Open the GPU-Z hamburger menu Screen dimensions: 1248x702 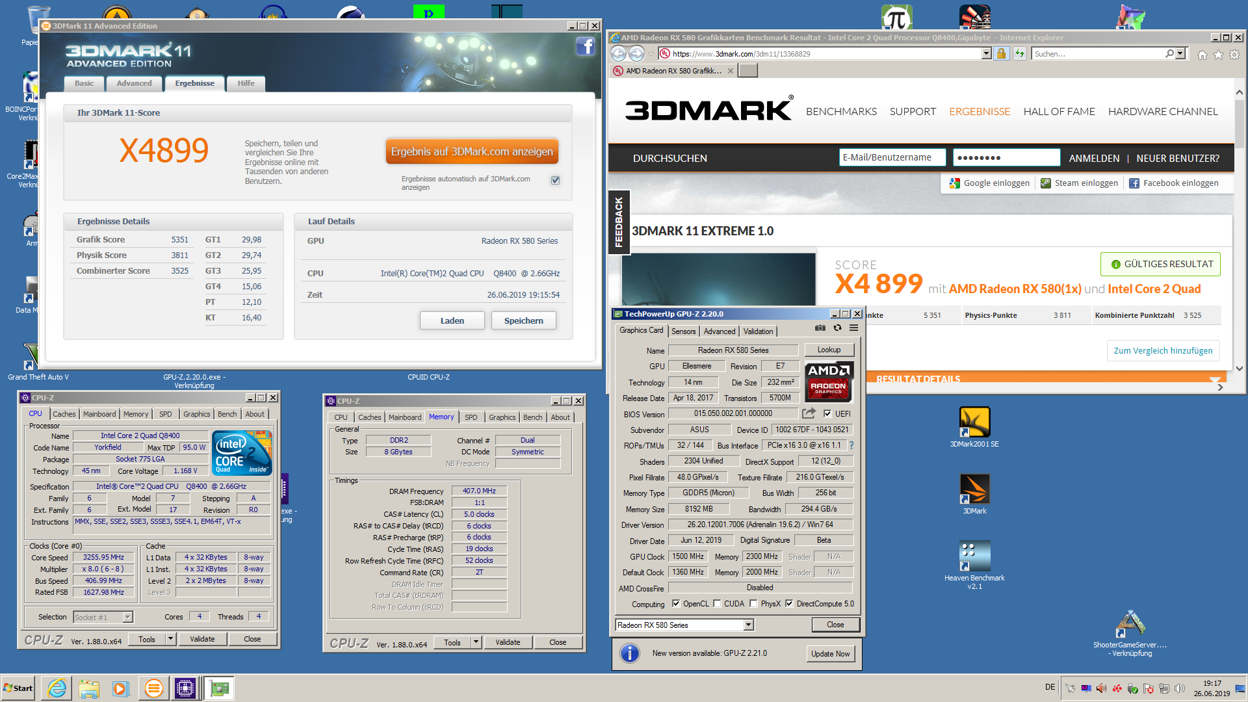853,328
